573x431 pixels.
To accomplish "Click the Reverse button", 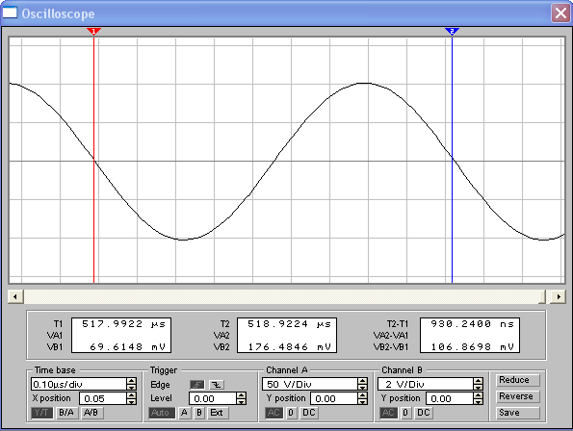I will tap(517, 396).
